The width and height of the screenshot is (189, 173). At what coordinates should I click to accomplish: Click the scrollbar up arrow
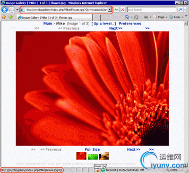[x=186, y=24]
